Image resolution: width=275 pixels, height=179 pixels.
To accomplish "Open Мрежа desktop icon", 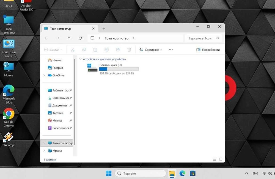I will pyautogui.click(x=9, y=69).
